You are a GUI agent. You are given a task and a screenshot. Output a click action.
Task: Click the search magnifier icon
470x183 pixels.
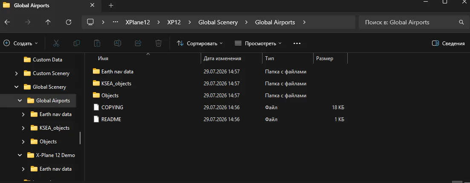(461, 22)
